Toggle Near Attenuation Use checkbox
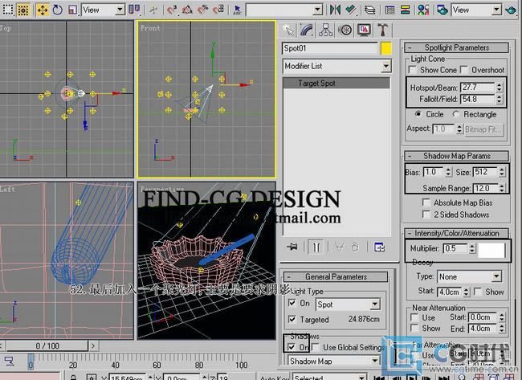 pyautogui.click(x=415, y=317)
